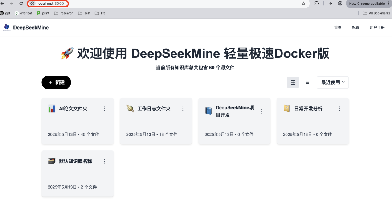Click the bar chart icon of AI论文文件夹

[52, 109]
